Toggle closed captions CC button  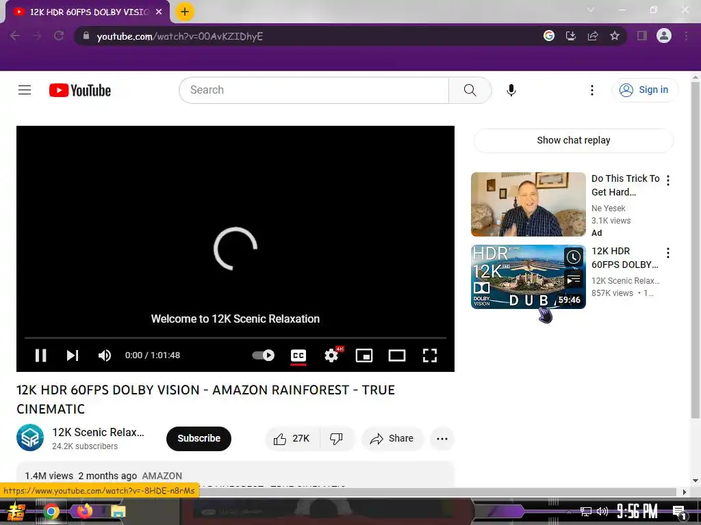tap(298, 355)
